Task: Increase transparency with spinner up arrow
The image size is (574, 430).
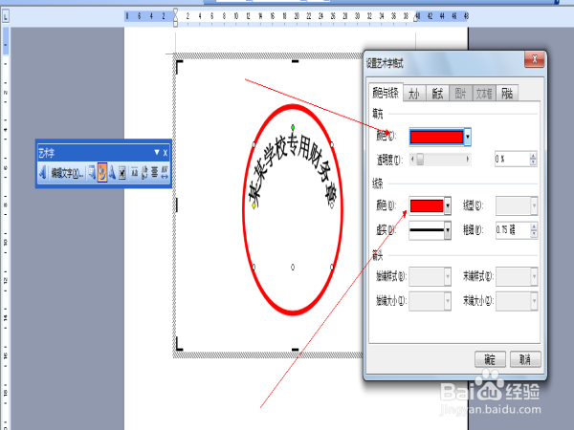Action: tap(534, 156)
